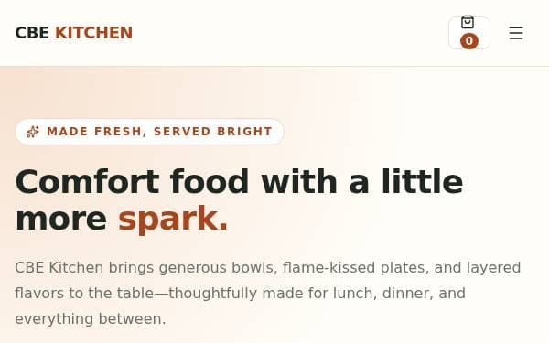The height and width of the screenshot is (343, 549).
Task: Select the MADE FRESH, SERVED BRIGHT pill text
Action: point(159,132)
